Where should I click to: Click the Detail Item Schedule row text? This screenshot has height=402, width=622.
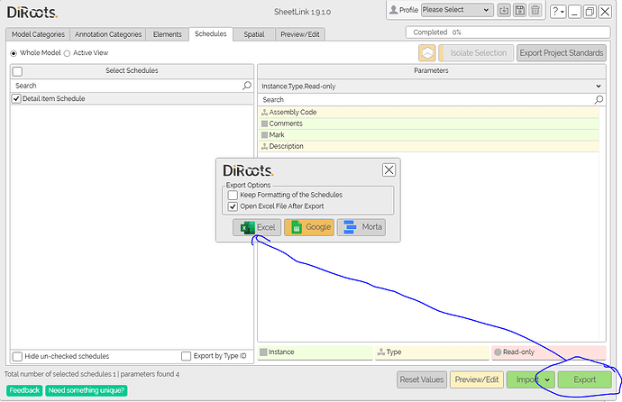point(53,99)
